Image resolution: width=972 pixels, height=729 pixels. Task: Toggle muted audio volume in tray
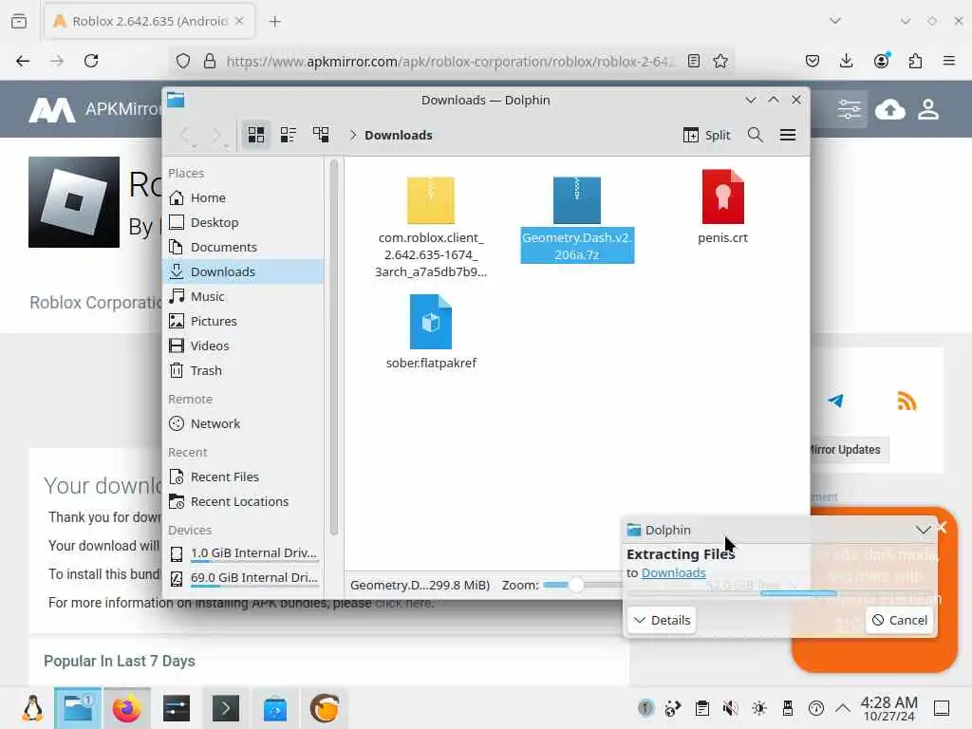click(x=730, y=708)
